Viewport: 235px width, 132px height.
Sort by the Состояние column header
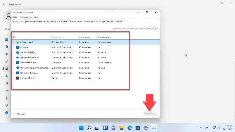pyautogui.click(x=87, y=37)
